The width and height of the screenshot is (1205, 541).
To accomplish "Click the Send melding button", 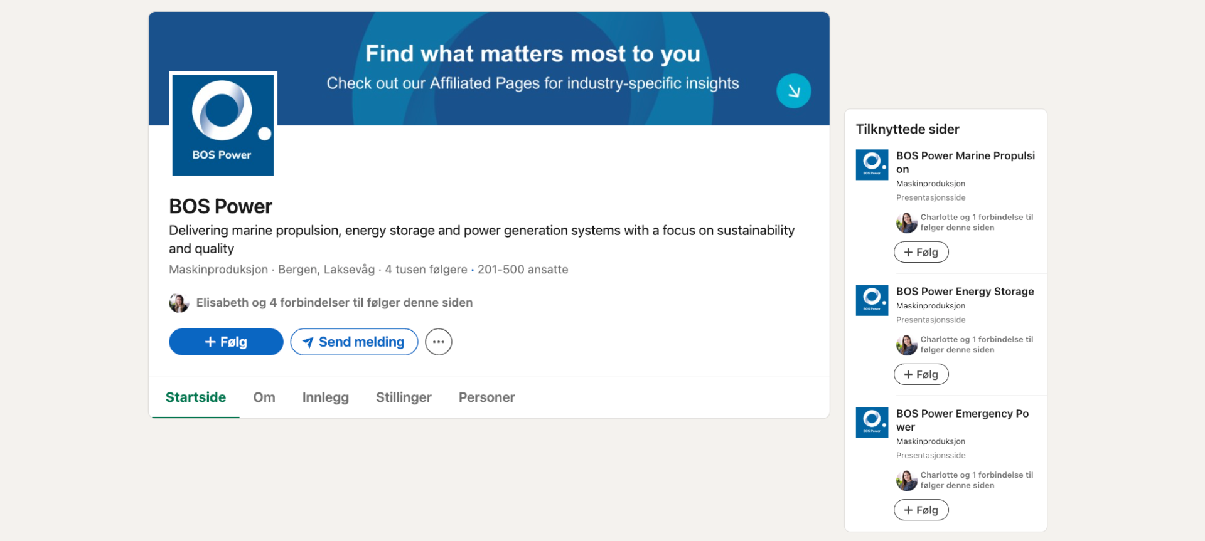I will [354, 342].
